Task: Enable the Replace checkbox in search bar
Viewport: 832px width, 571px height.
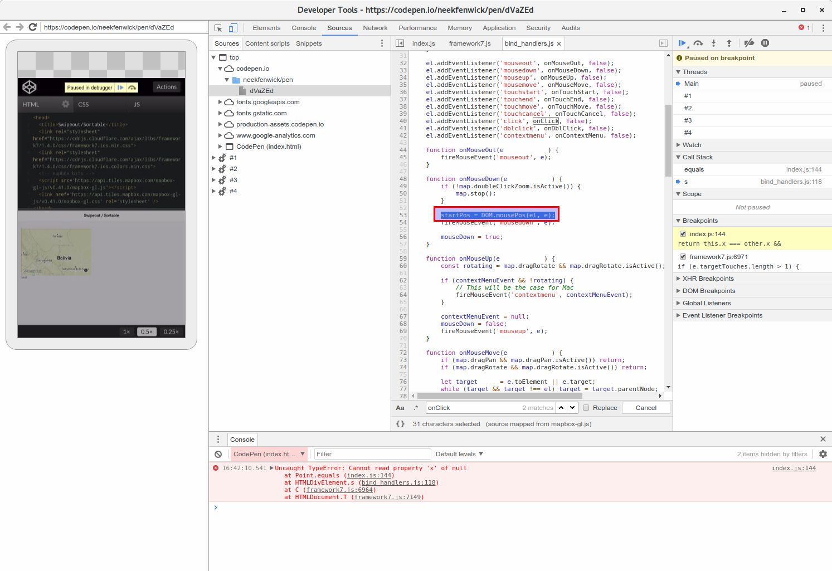Action: (x=586, y=407)
